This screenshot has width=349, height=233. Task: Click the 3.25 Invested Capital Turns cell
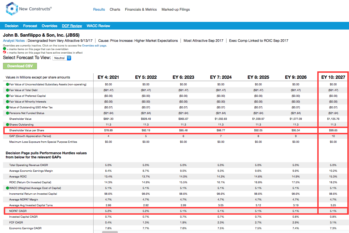(x=333, y=205)
